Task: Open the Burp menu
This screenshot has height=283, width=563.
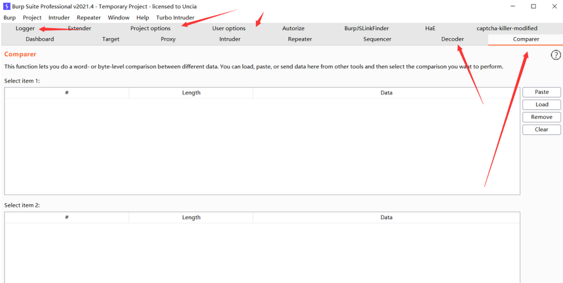Action: tap(10, 17)
